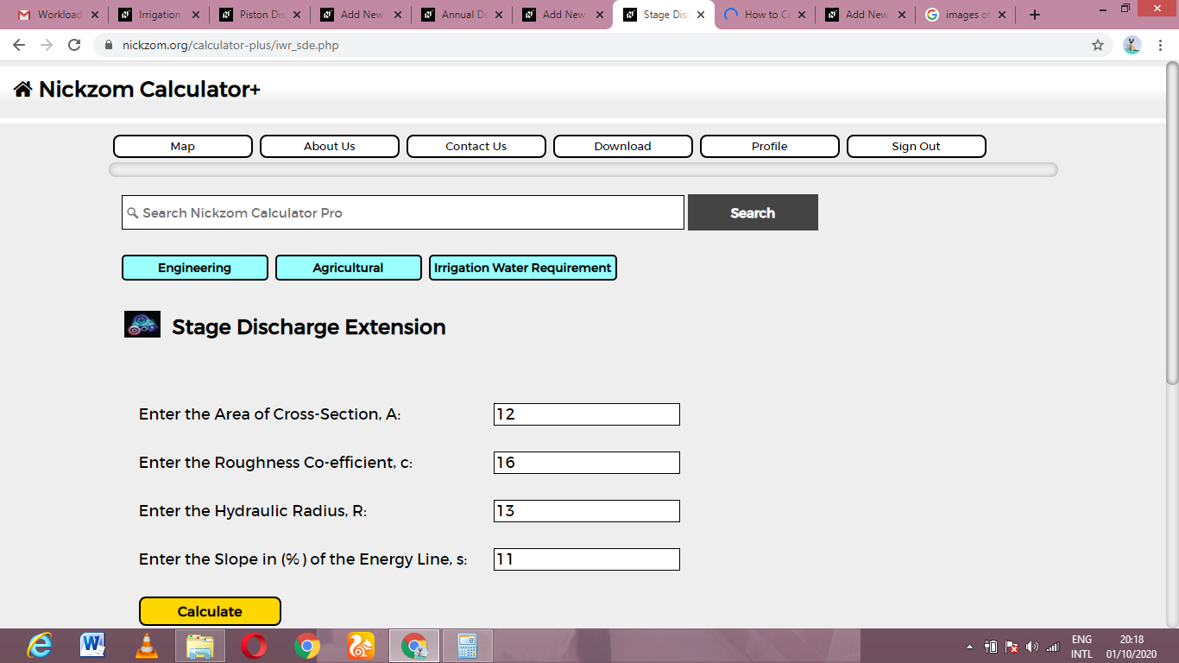Click the browser forward arrow
This screenshot has height=663, width=1179.
(47, 45)
